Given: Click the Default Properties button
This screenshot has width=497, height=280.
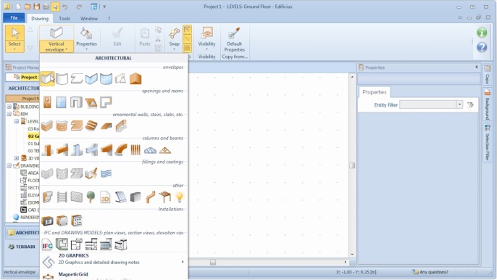Looking at the screenshot, I should (234, 39).
